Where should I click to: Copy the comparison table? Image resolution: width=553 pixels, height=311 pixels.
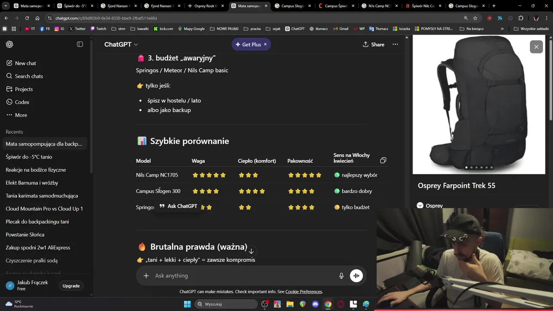tap(383, 160)
